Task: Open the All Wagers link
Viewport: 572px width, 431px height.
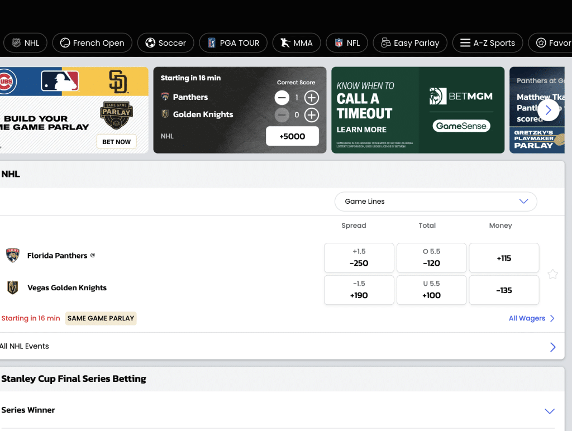Action: 532,318
